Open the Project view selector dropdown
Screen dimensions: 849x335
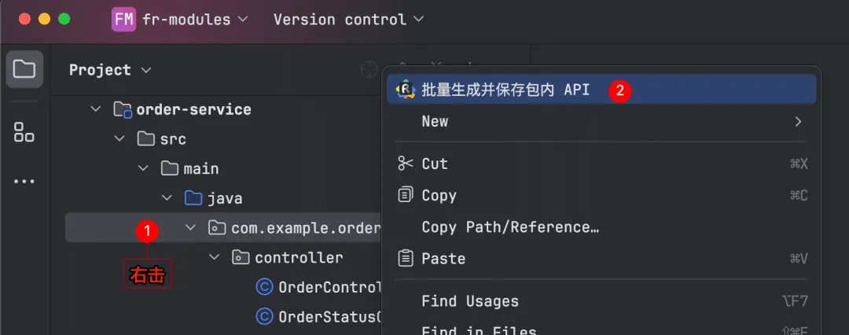tap(111, 70)
